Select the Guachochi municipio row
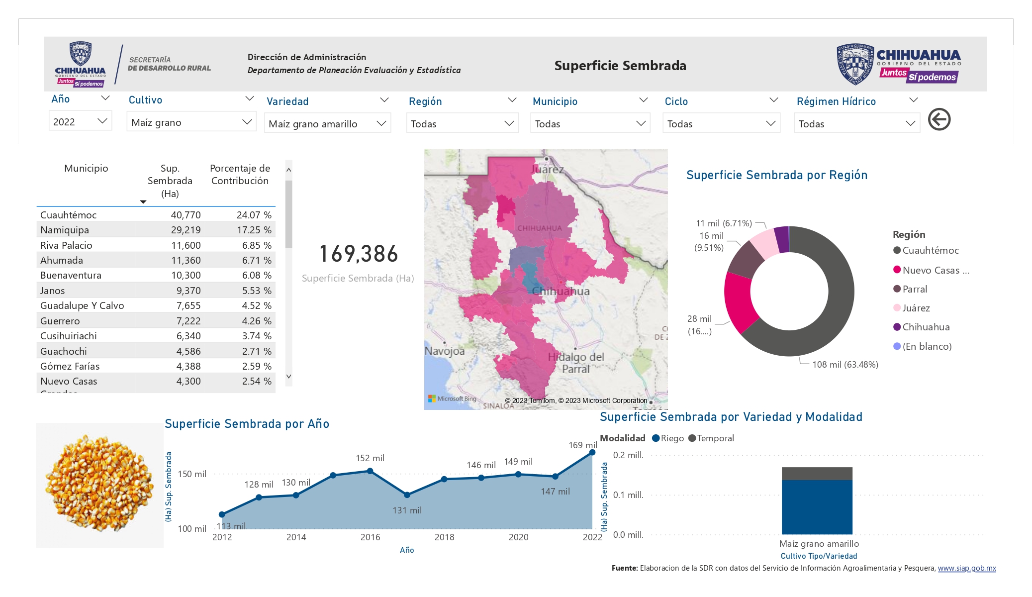1032x597 pixels. 156,351
